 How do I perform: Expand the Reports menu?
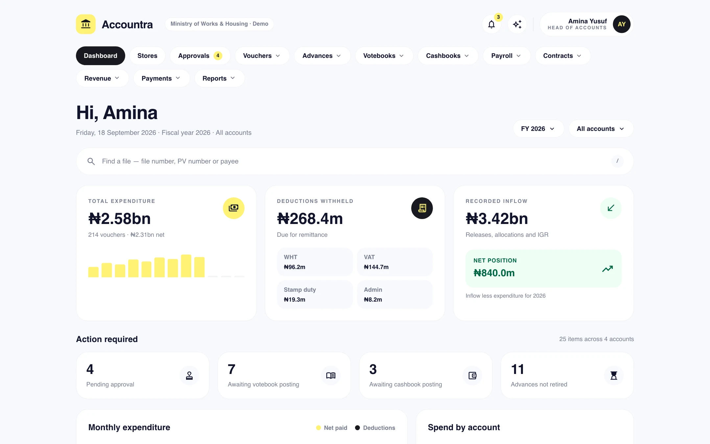(x=219, y=78)
